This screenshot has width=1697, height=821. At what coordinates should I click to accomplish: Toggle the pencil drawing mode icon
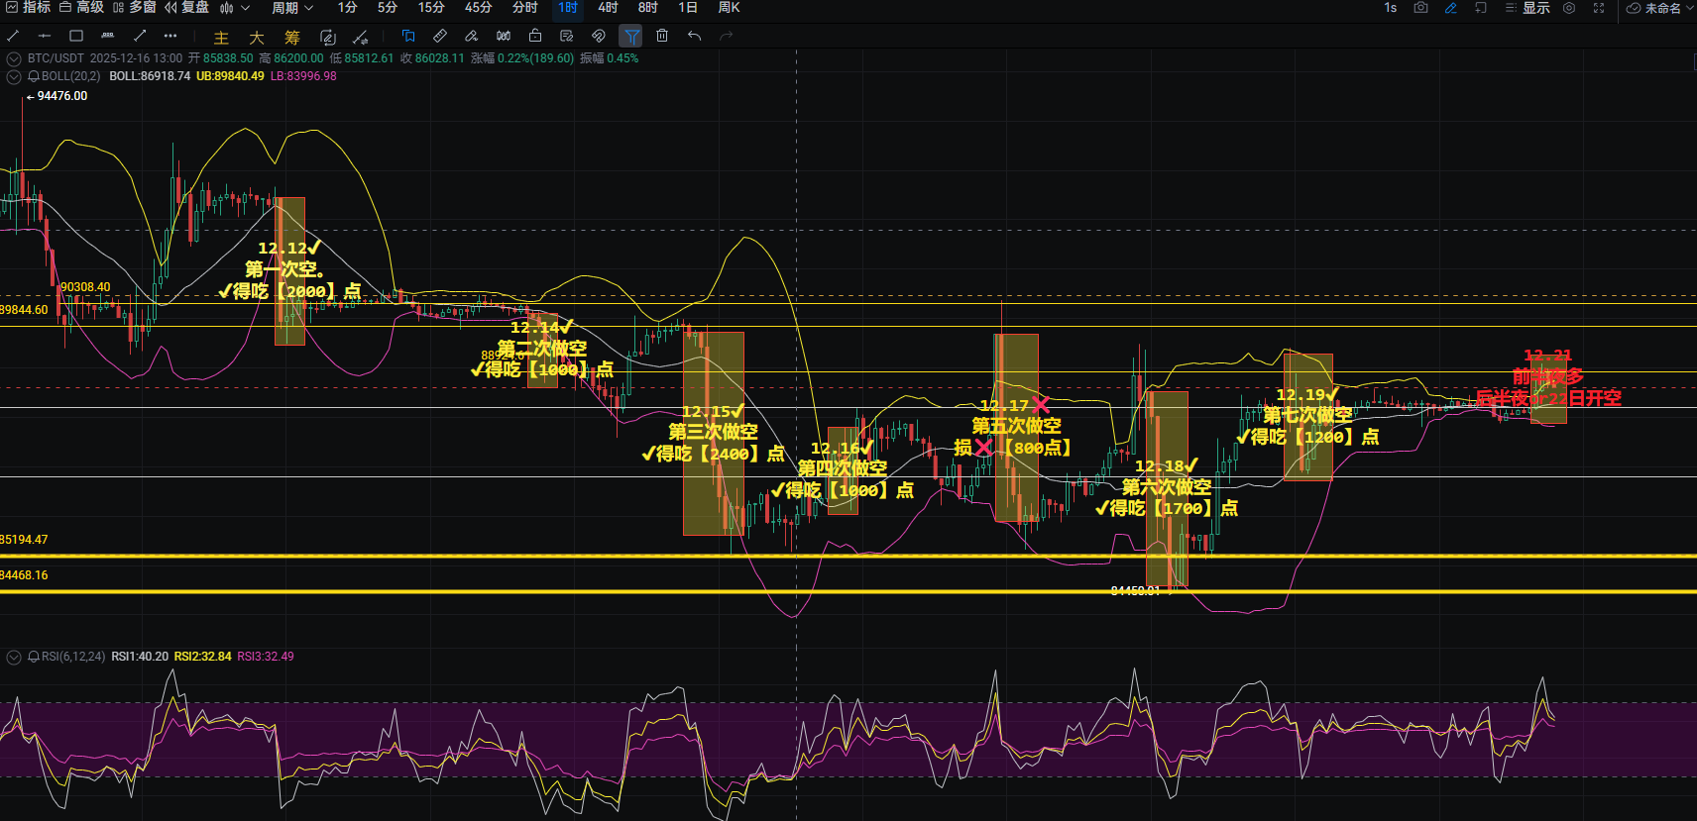coord(1450,8)
